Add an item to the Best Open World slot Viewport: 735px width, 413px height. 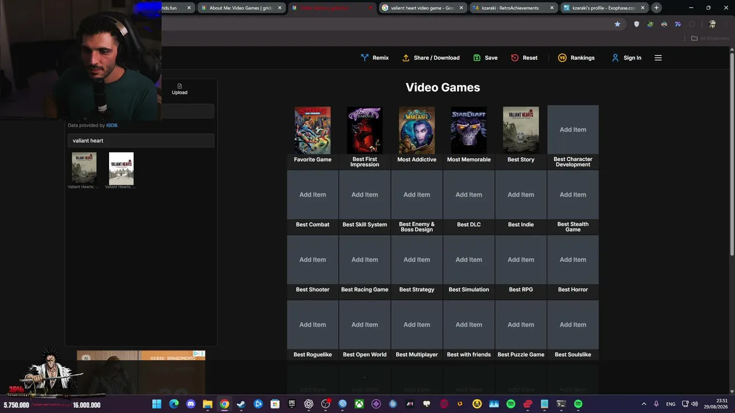point(365,325)
